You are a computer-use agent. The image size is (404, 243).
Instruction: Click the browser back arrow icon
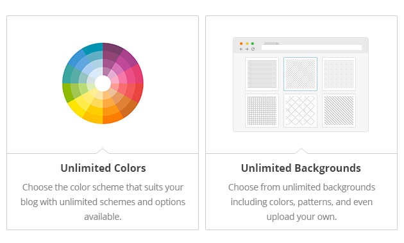point(241,49)
